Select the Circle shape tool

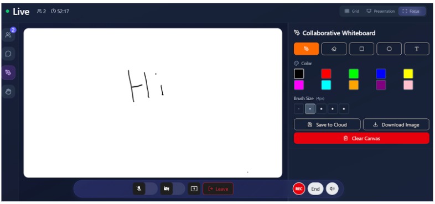point(389,49)
